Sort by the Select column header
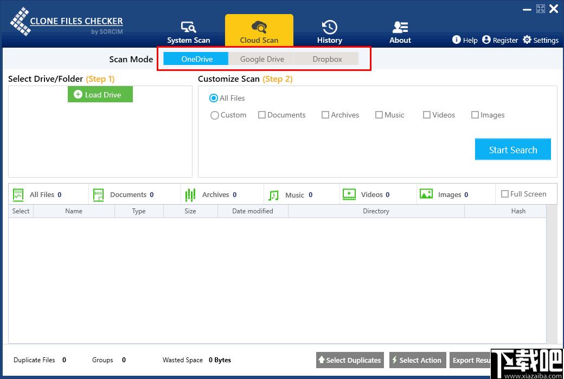 (21, 211)
